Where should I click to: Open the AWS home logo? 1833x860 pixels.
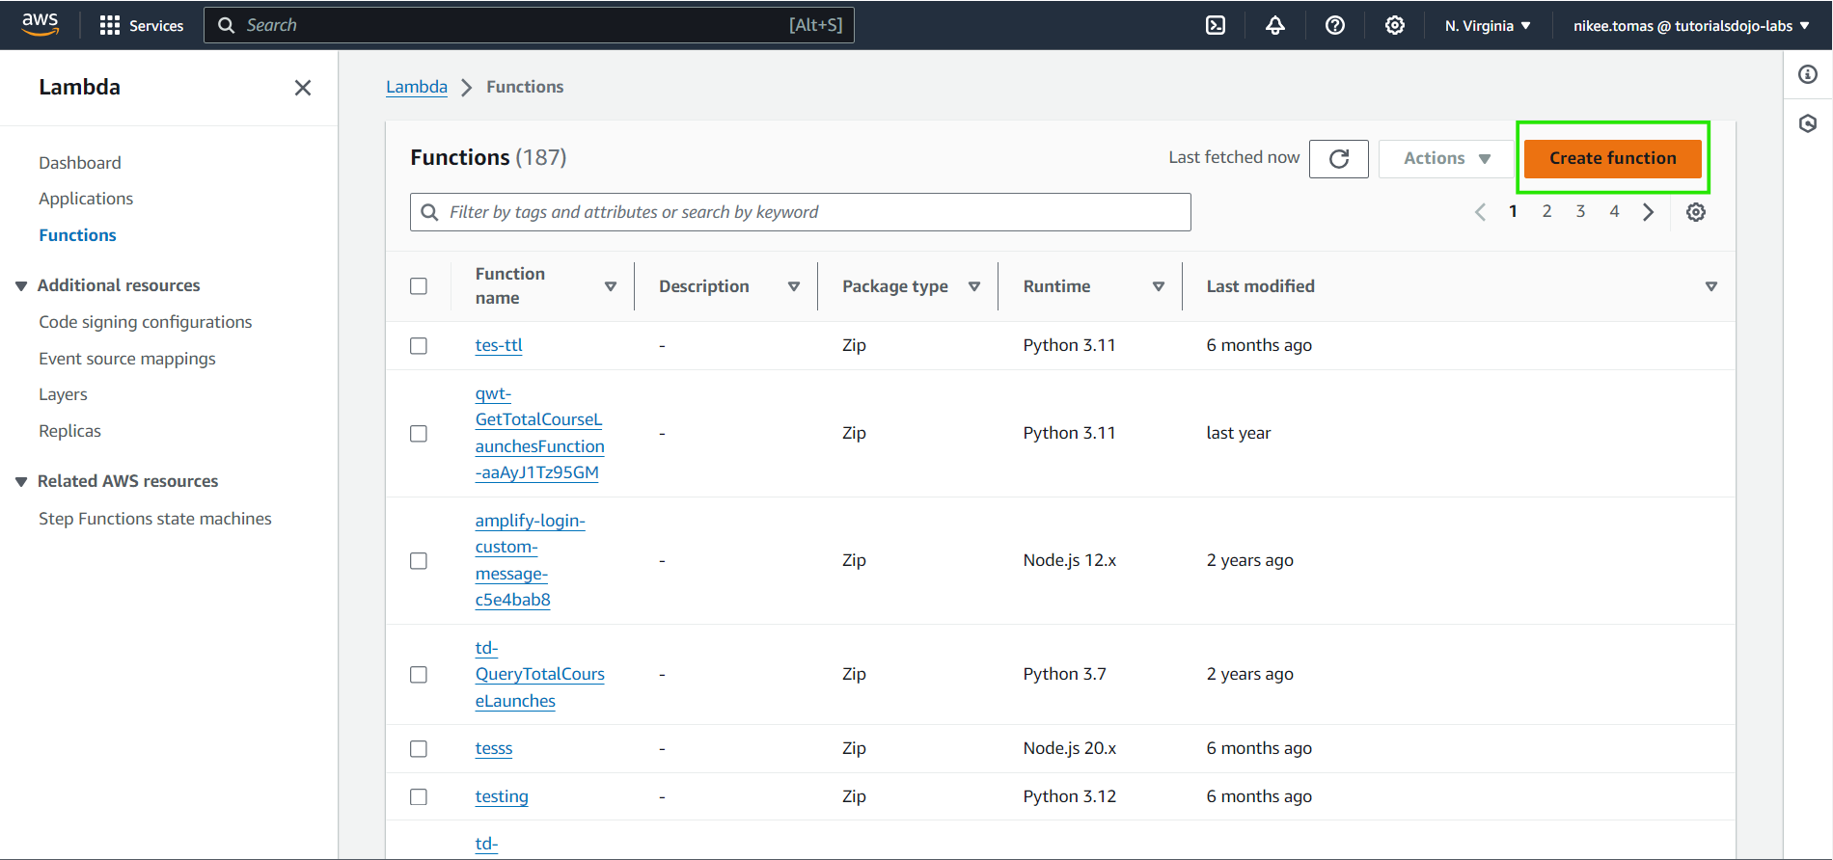pos(40,24)
